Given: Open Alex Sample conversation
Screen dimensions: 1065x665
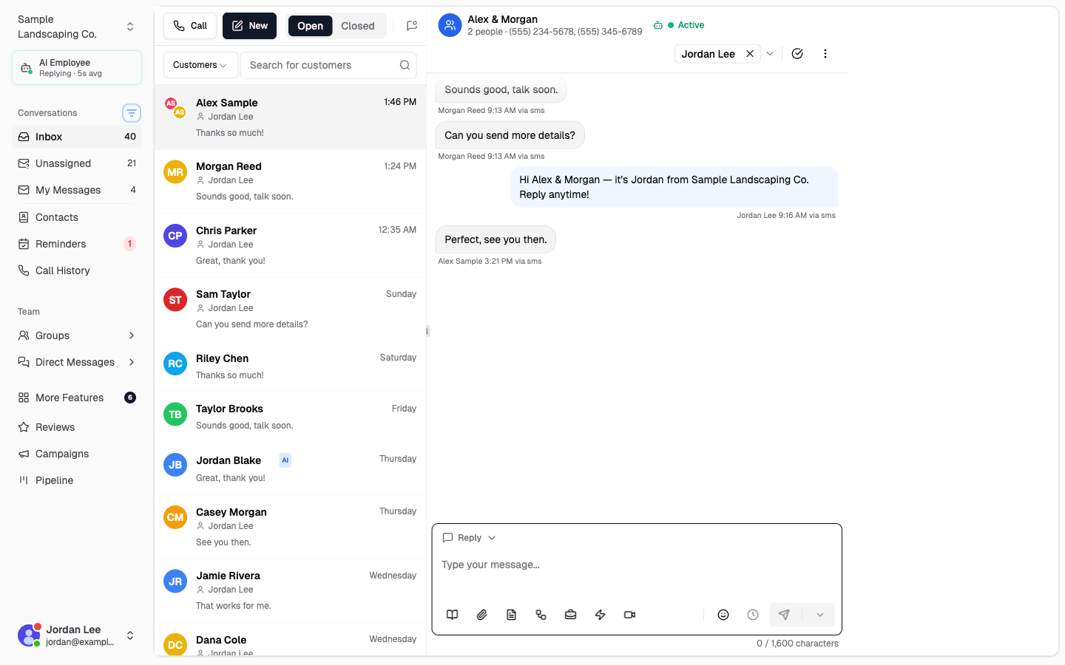Looking at the screenshot, I should click(x=290, y=117).
